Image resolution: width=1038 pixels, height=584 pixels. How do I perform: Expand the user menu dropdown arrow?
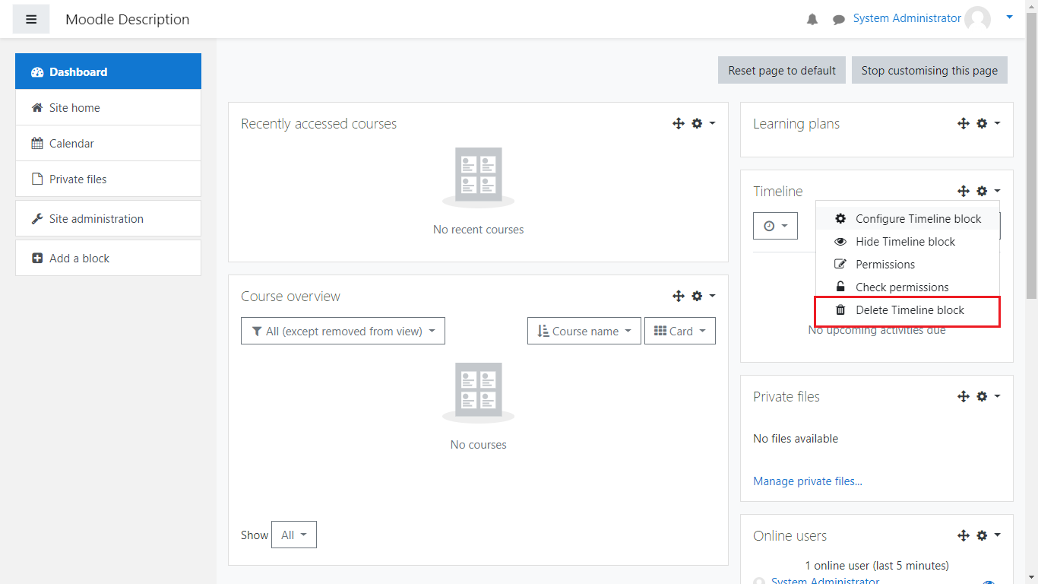[1009, 17]
